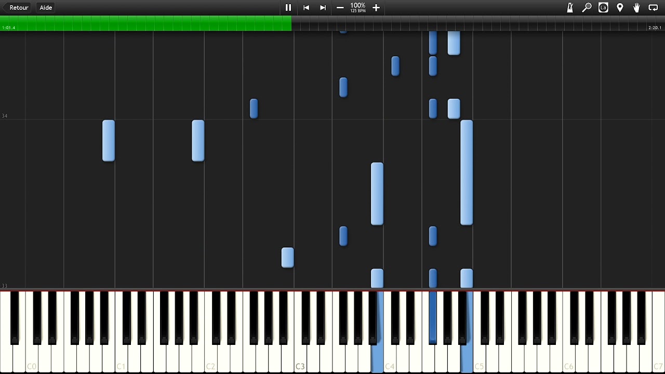Viewport: 665px width, 374px height.
Task: Increase playback speed with the plus icon
Action: (x=376, y=7)
